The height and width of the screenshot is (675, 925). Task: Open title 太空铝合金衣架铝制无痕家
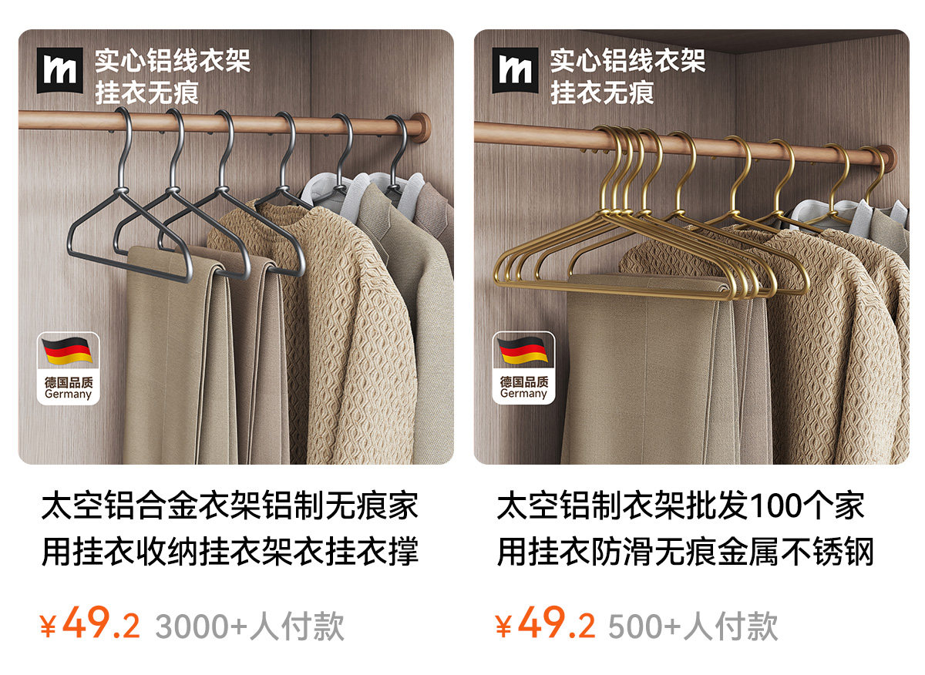point(230,507)
